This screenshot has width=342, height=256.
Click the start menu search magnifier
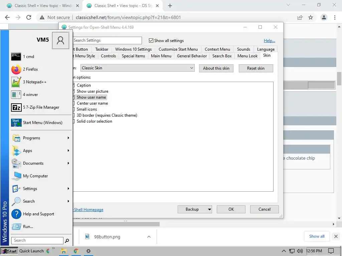pos(67,241)
